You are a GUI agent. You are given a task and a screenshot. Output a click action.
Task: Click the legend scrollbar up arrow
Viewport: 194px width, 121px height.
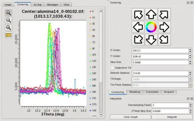tap(101, 11)
